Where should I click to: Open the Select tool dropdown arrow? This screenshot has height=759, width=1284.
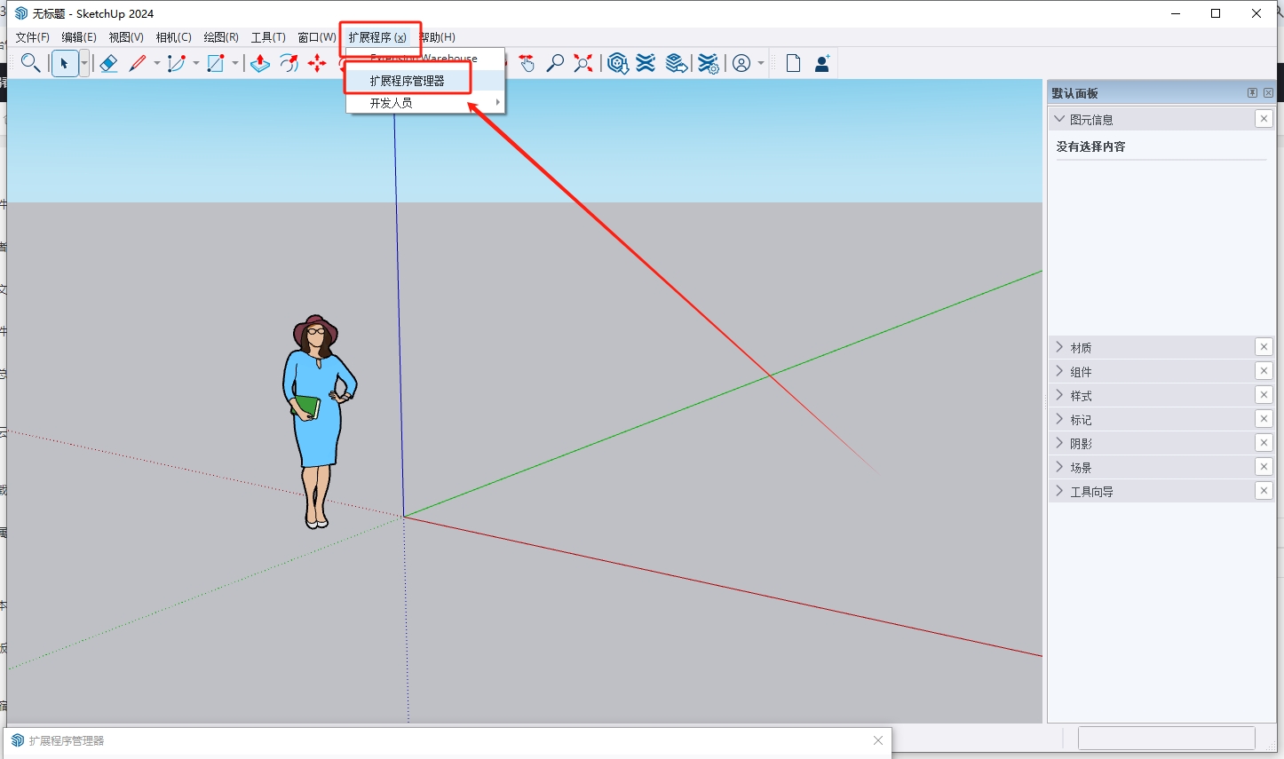click(83, 63)
